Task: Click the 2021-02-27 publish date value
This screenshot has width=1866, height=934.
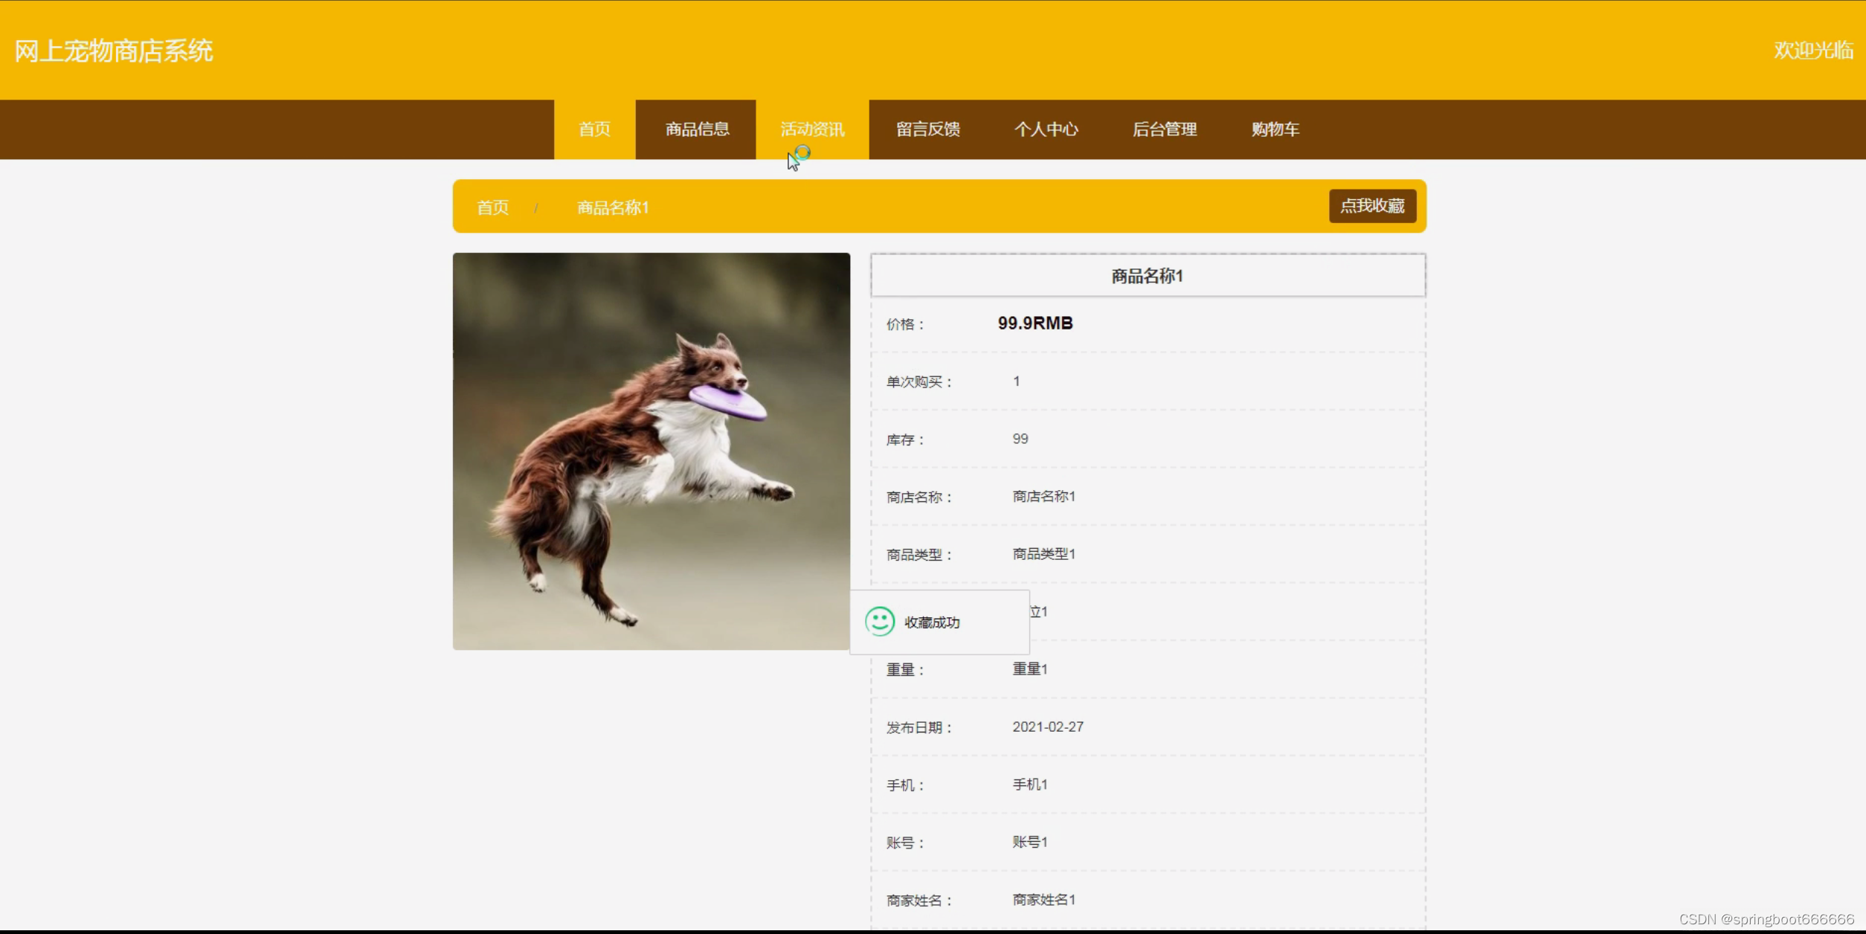Action: (x=1047, y=727)
